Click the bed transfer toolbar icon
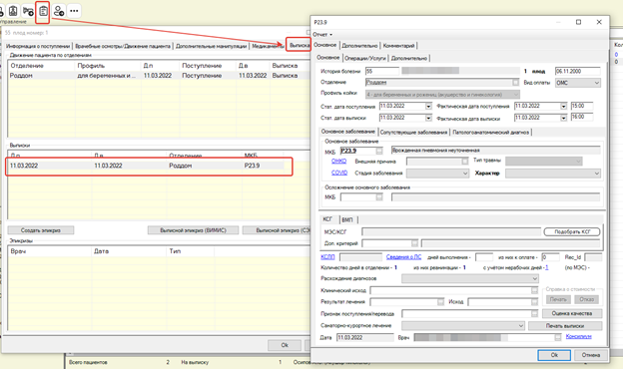The image size is (623, 369). pyautogui.click(x=28, y=11)
